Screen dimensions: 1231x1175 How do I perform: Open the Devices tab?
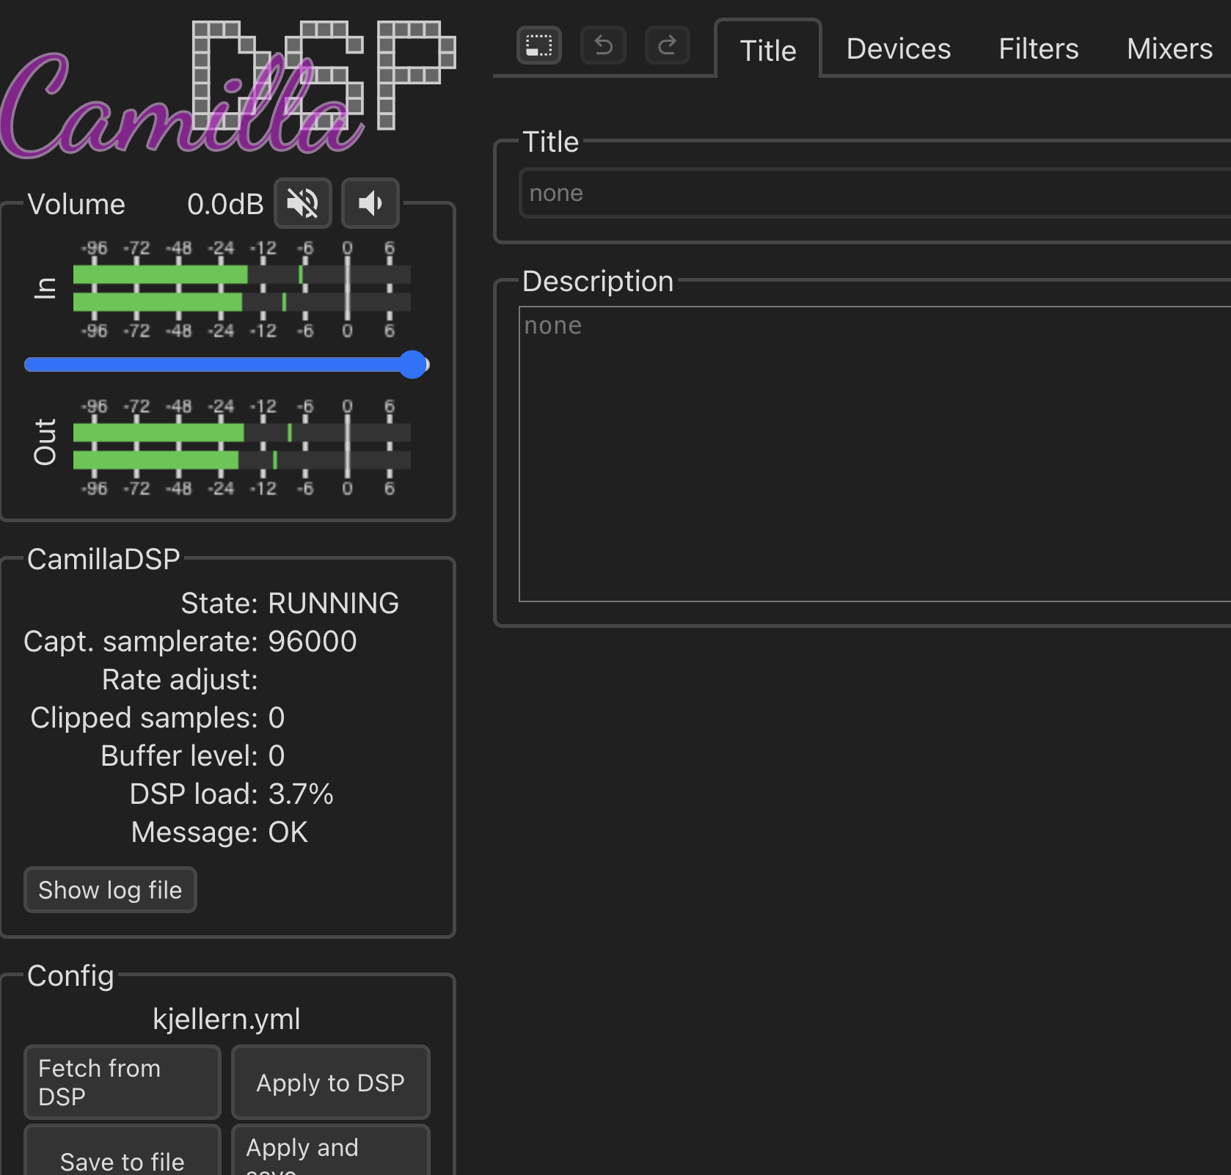899,48
